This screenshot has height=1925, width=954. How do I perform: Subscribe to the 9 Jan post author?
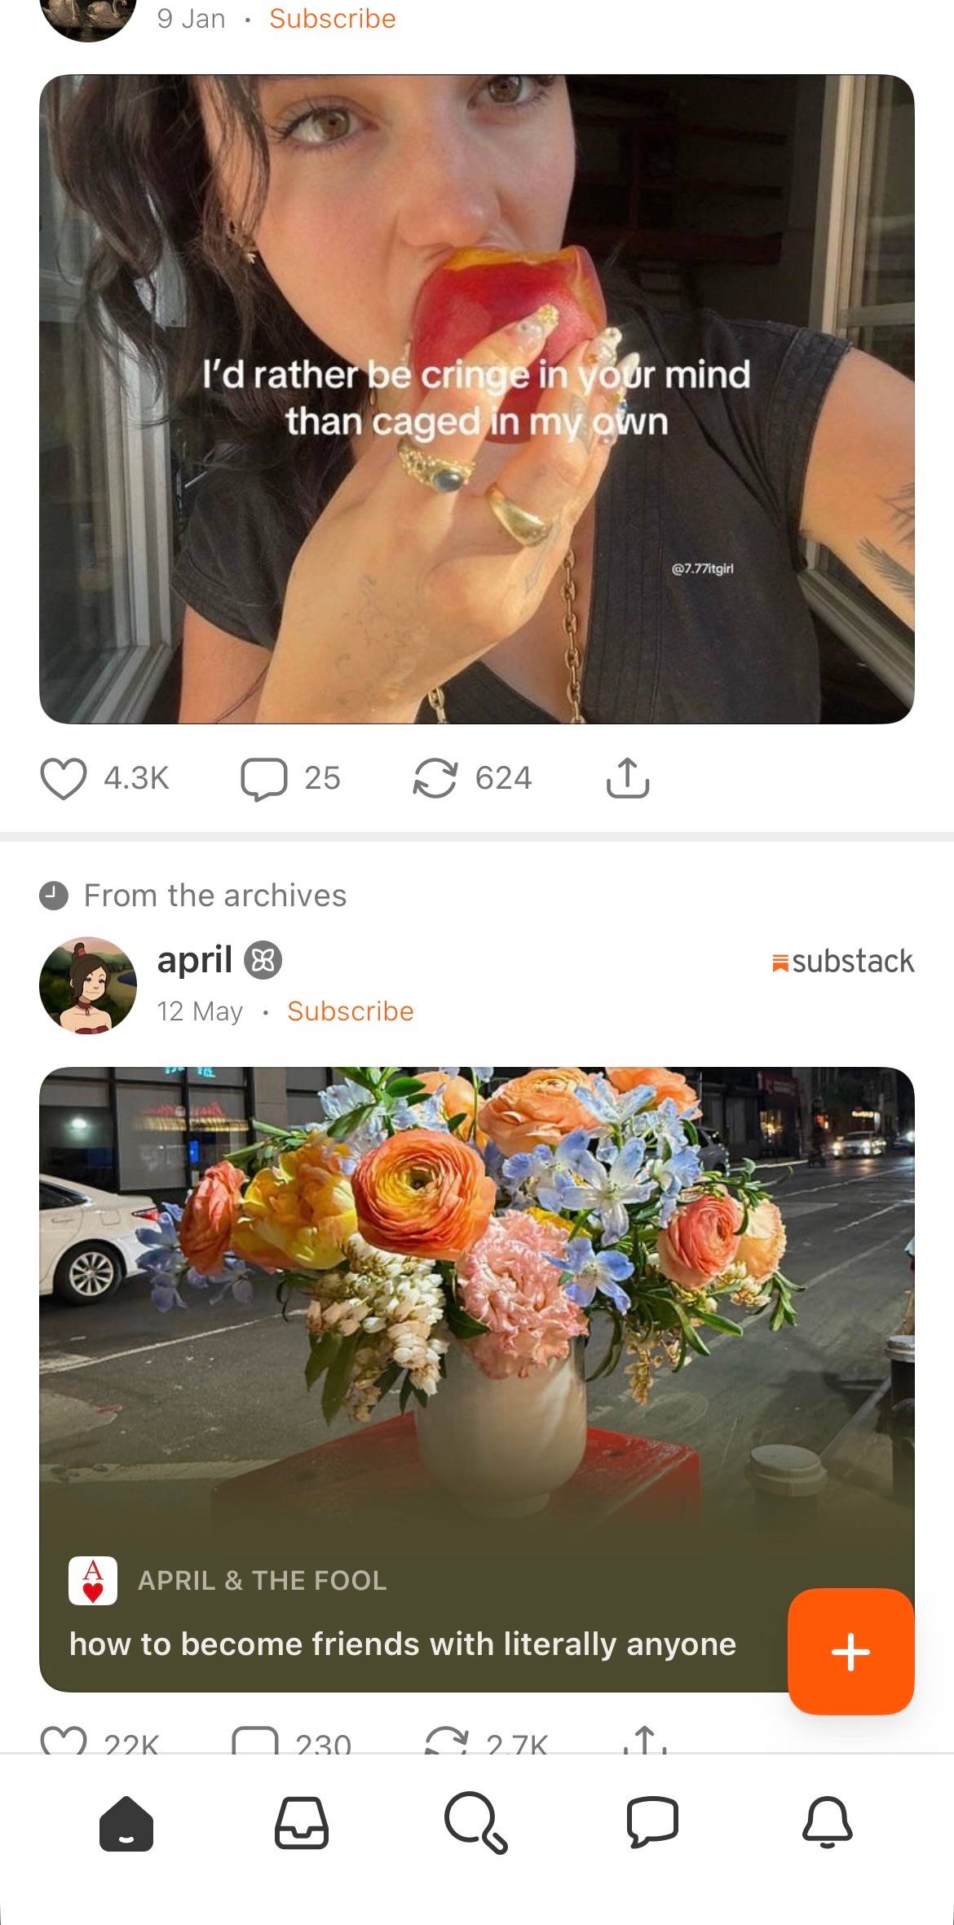(x=333, y=19)
